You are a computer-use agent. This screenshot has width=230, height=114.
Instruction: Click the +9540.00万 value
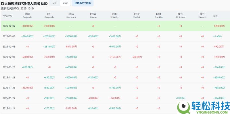coord(115,109)
